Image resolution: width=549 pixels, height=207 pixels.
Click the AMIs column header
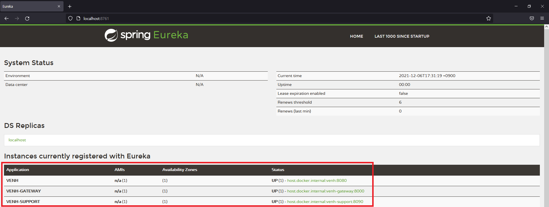pyautogui.click(x=120, y=170)
